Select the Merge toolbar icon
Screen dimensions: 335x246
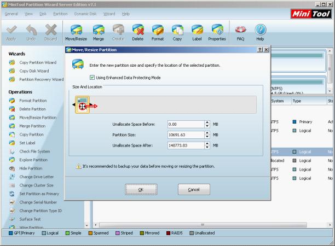pyautogui.click(x=99, y=33)
